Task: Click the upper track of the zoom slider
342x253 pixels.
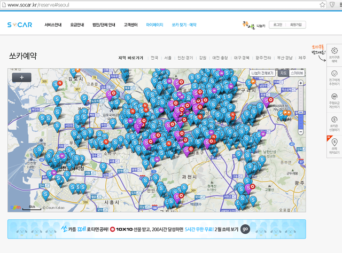Action: click(301, 98)
